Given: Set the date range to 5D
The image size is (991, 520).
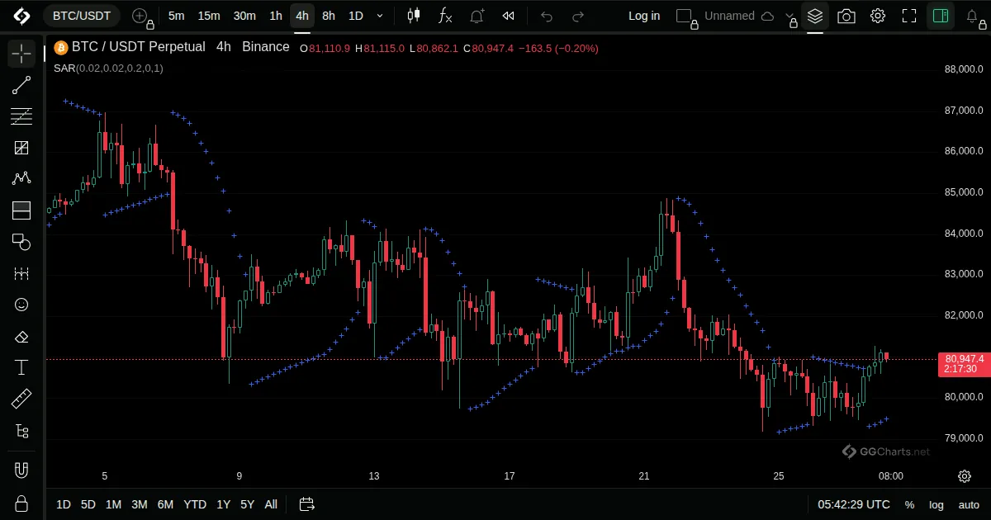Looking at the screenshot, I should click(88, 504).
